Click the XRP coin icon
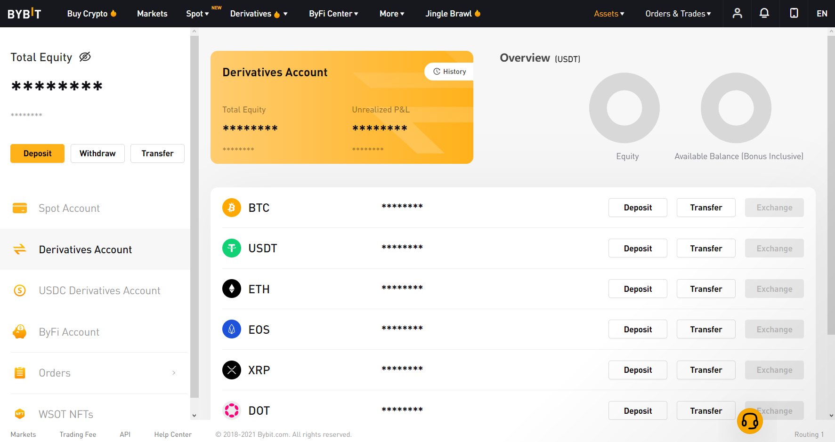The width and height of the screenshot is (835, 442). pyautogui.click(x=232, y=370)
